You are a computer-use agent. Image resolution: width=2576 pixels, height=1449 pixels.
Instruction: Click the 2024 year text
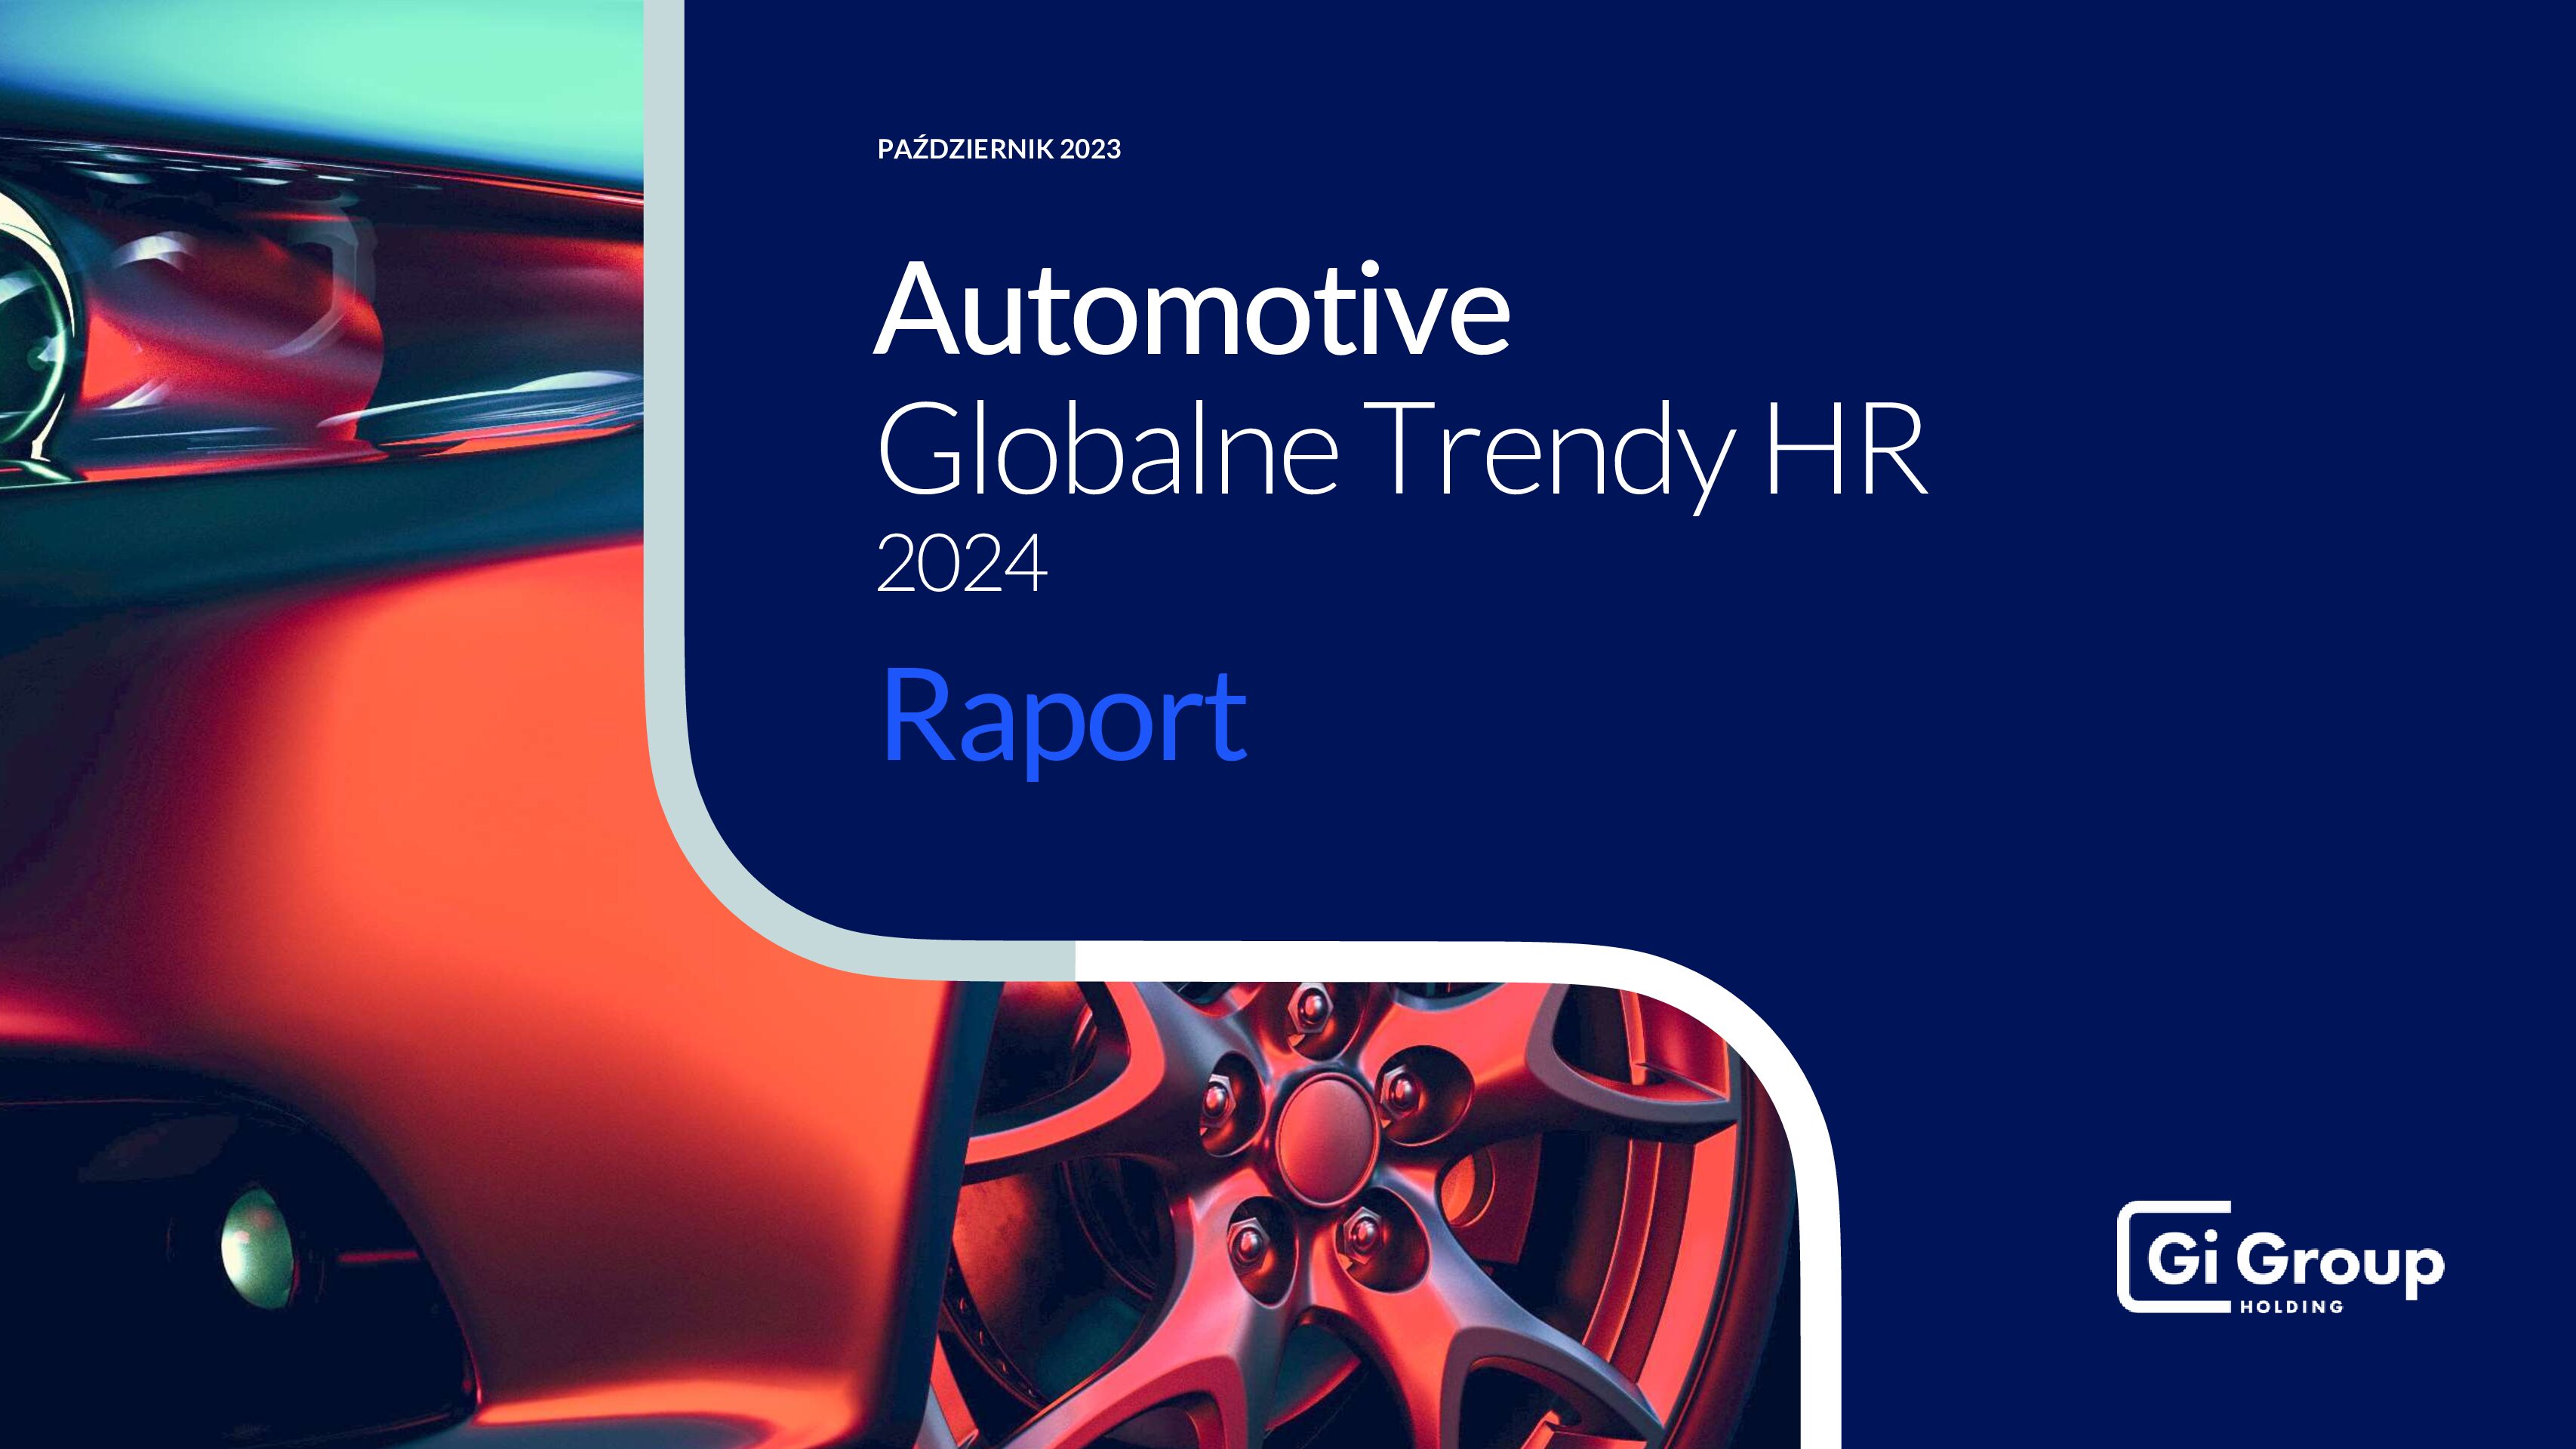pyautogui.click(x=961, y=564)
